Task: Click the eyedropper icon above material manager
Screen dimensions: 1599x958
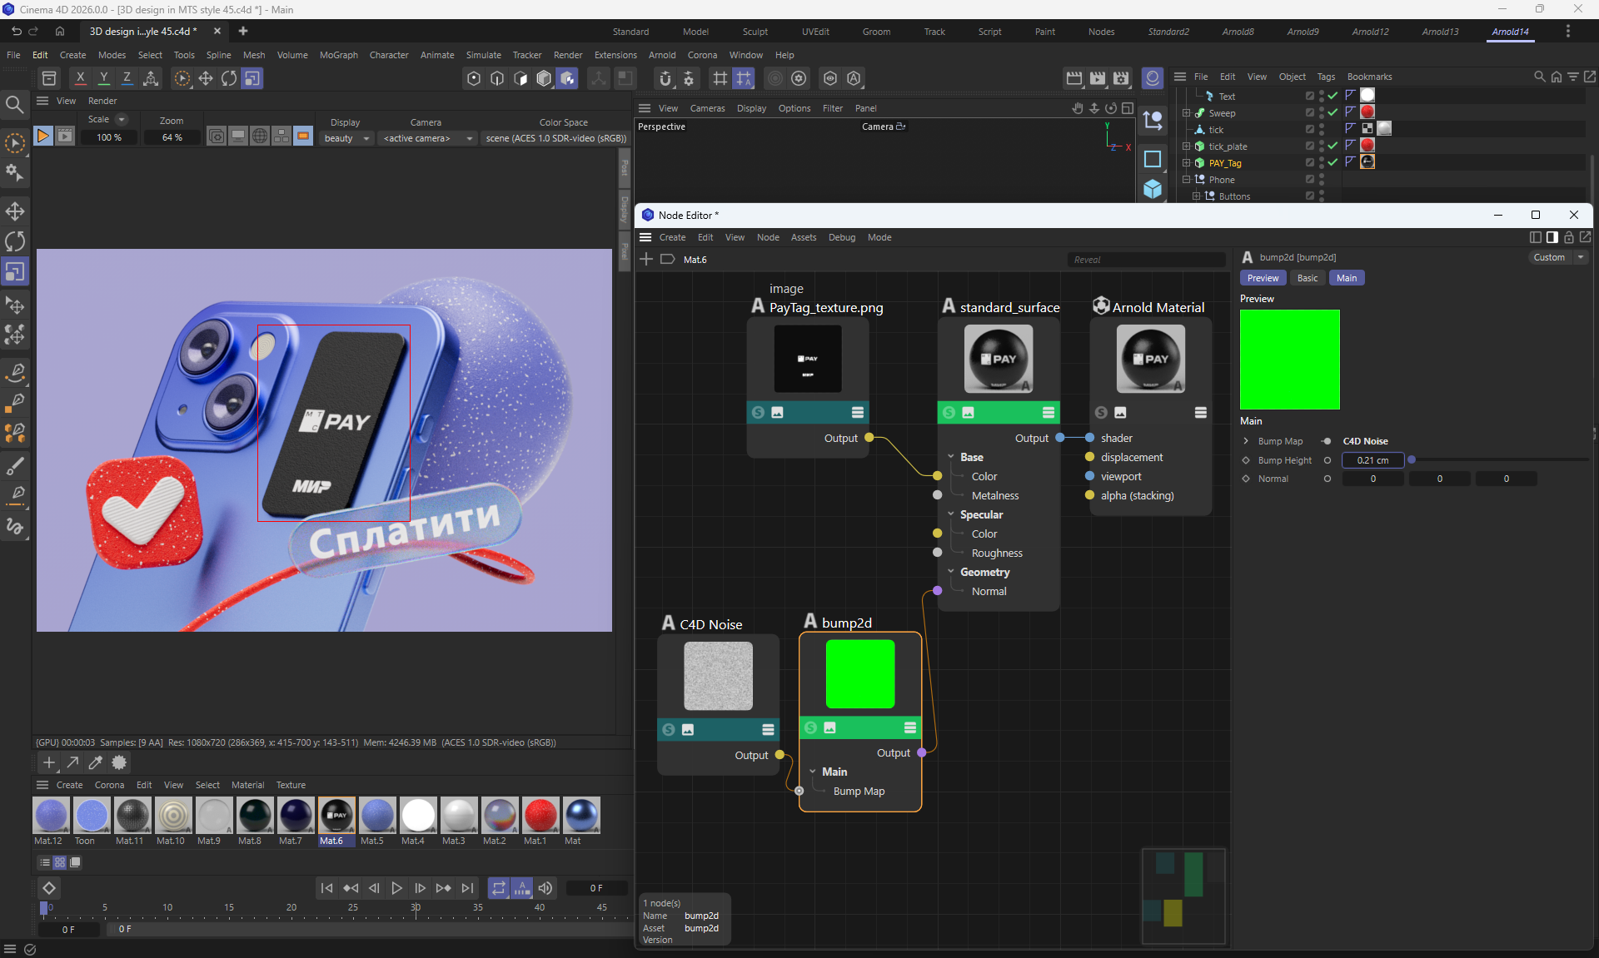Action: click(96, 762)
